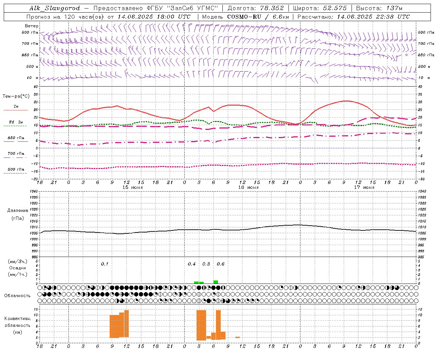Click the tiny orange convective bar near hour 11
The height and width of the screenshot is (349, 436).
(237, 337)
